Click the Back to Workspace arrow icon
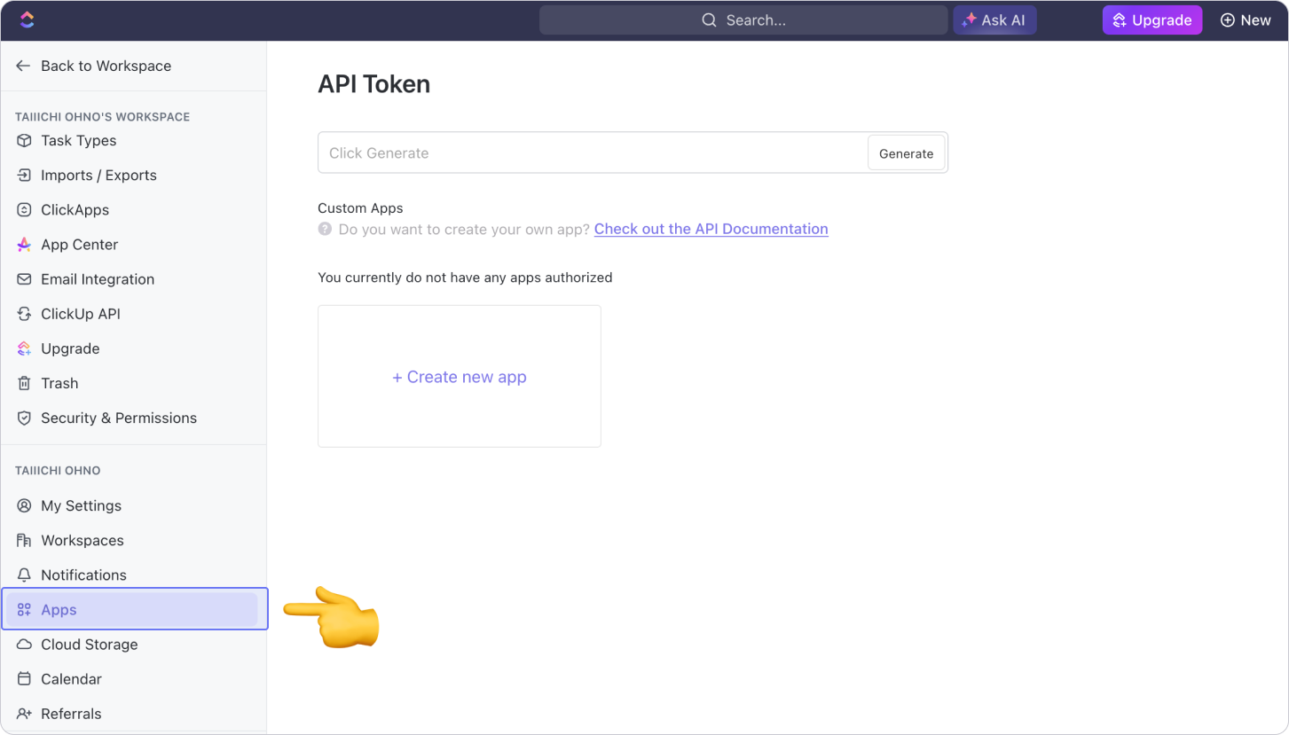This screenshot has height=735, width=1289. (23, 66)
